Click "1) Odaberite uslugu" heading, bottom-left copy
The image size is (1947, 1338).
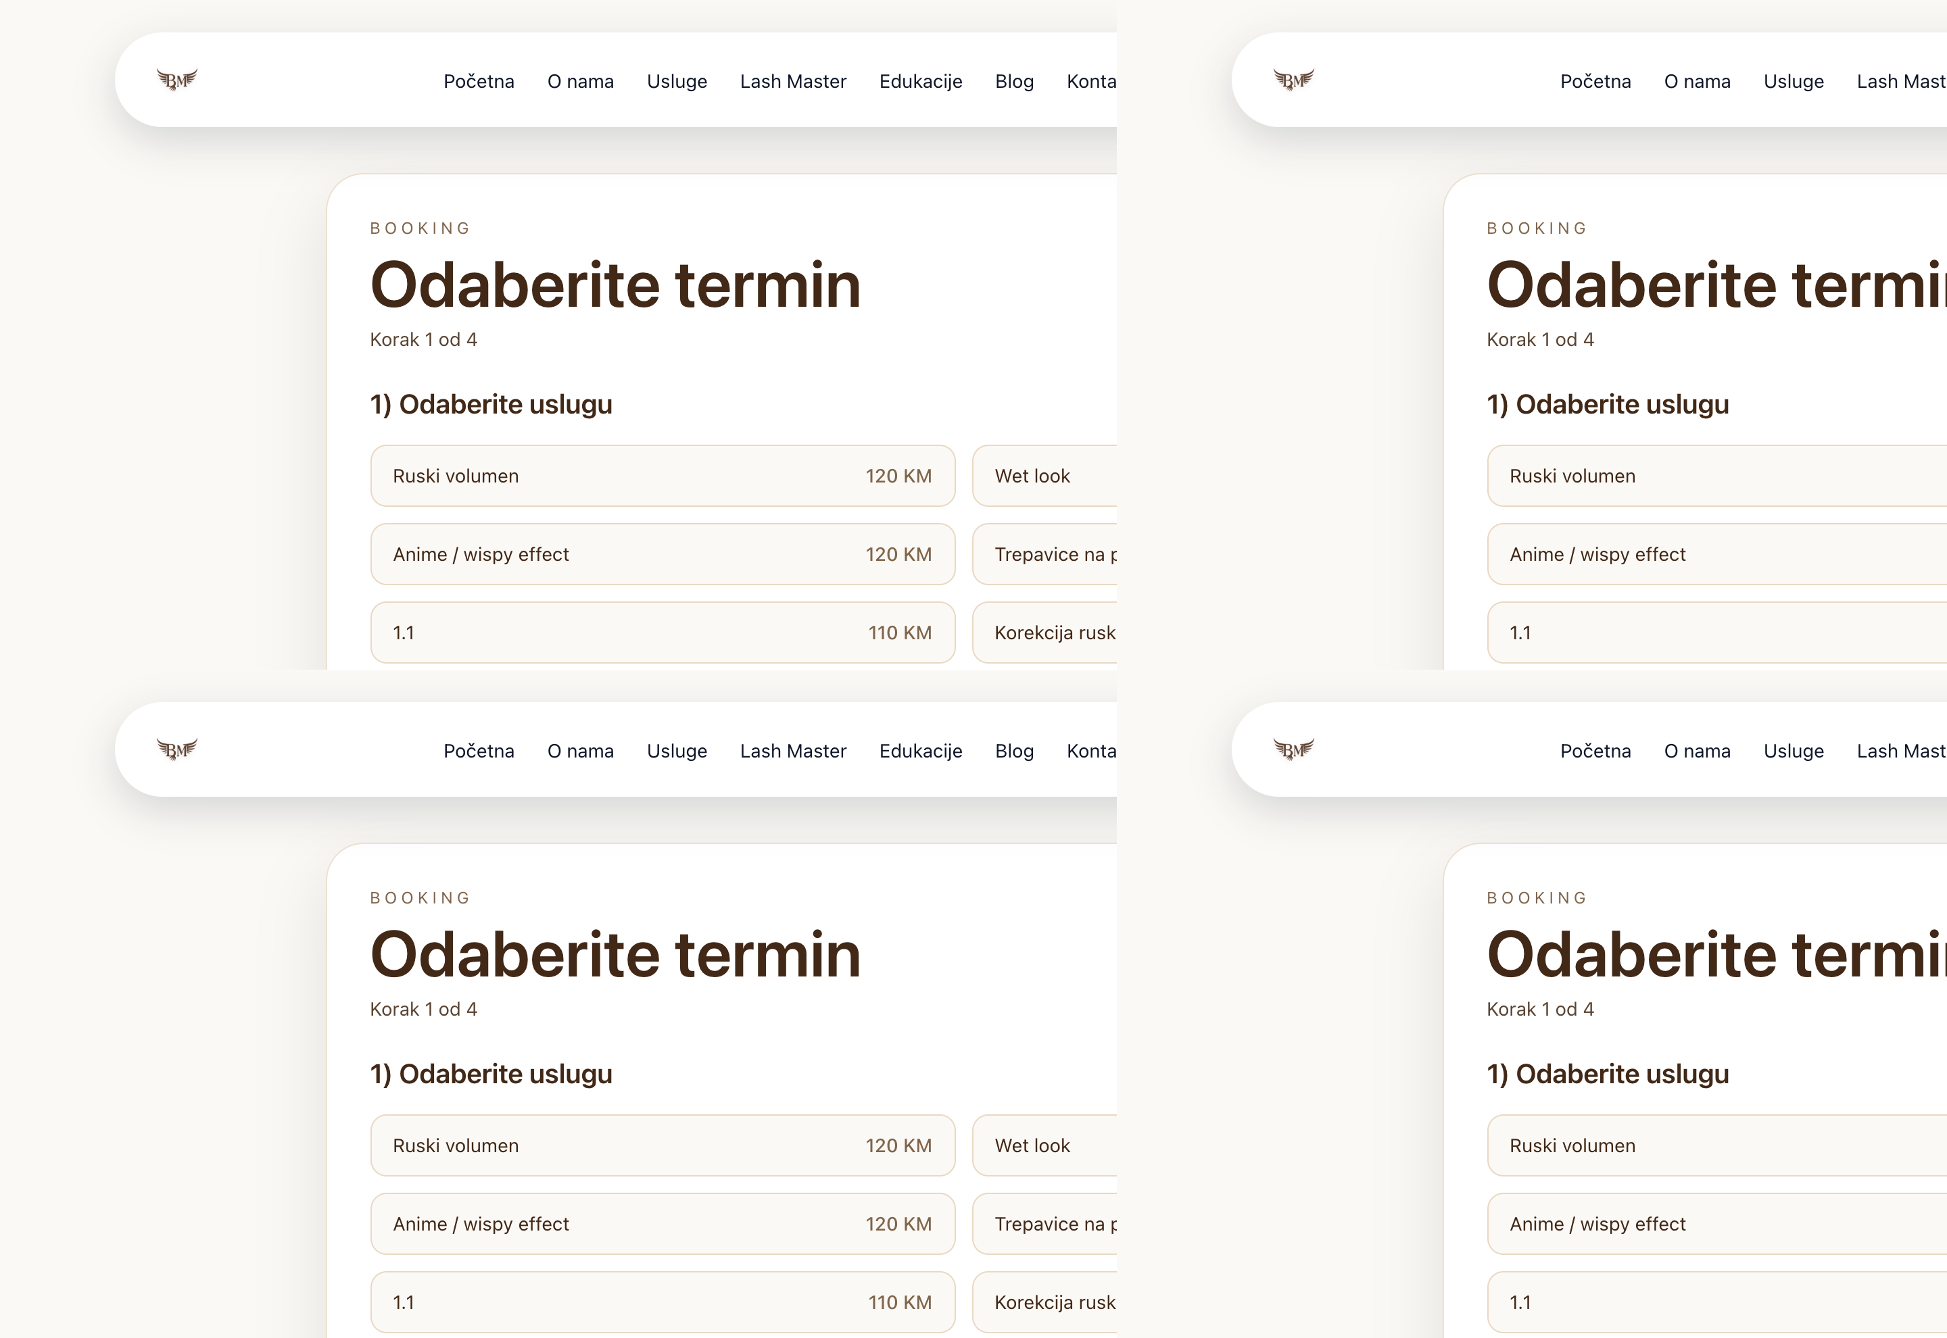pos(491,1074)
